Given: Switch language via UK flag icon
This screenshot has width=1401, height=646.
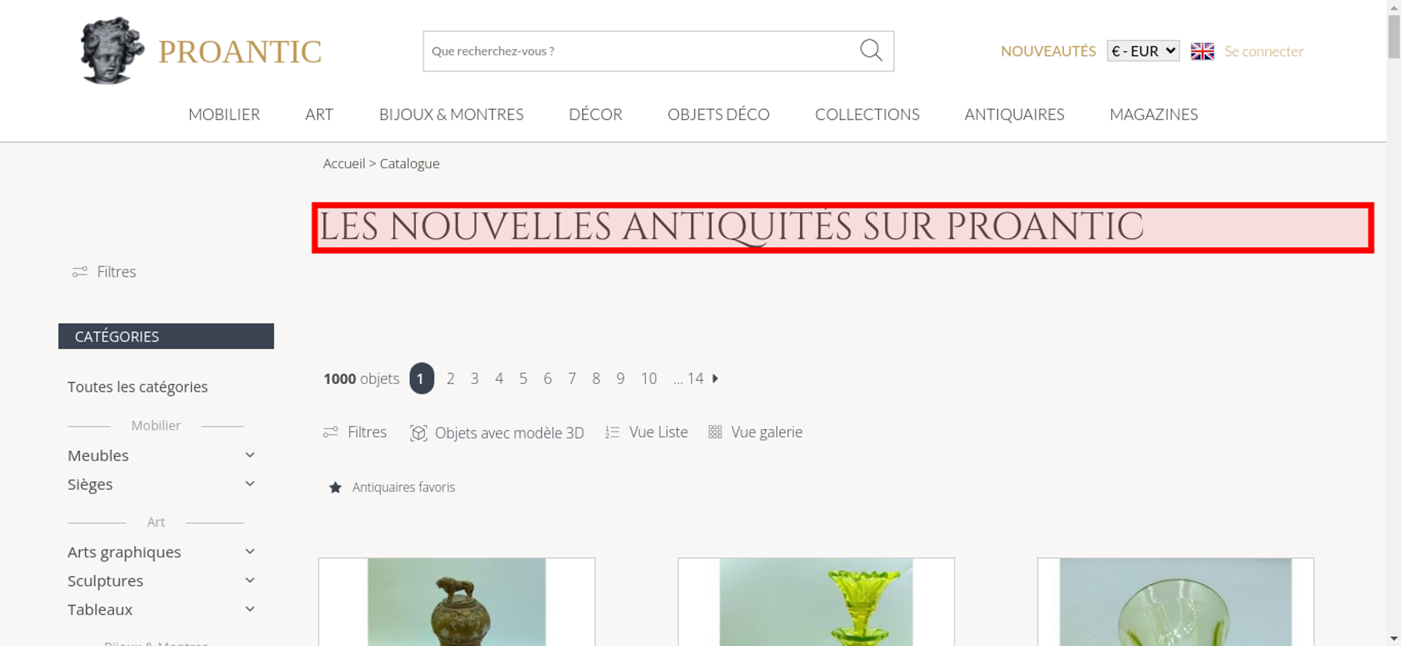Looking at the screenshot, I should [x=1202, y=51].
